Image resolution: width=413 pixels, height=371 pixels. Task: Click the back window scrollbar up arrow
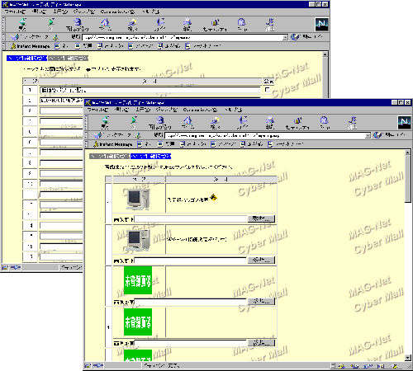[x=325, y=54]
